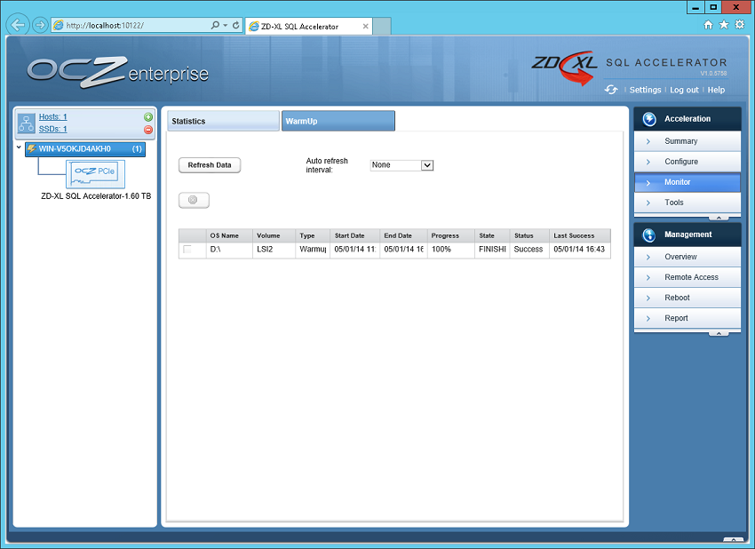Select Monitor in the Acceleration menu
The height and width of the screenshot is (549, 755).
click(x=687, y=182)
